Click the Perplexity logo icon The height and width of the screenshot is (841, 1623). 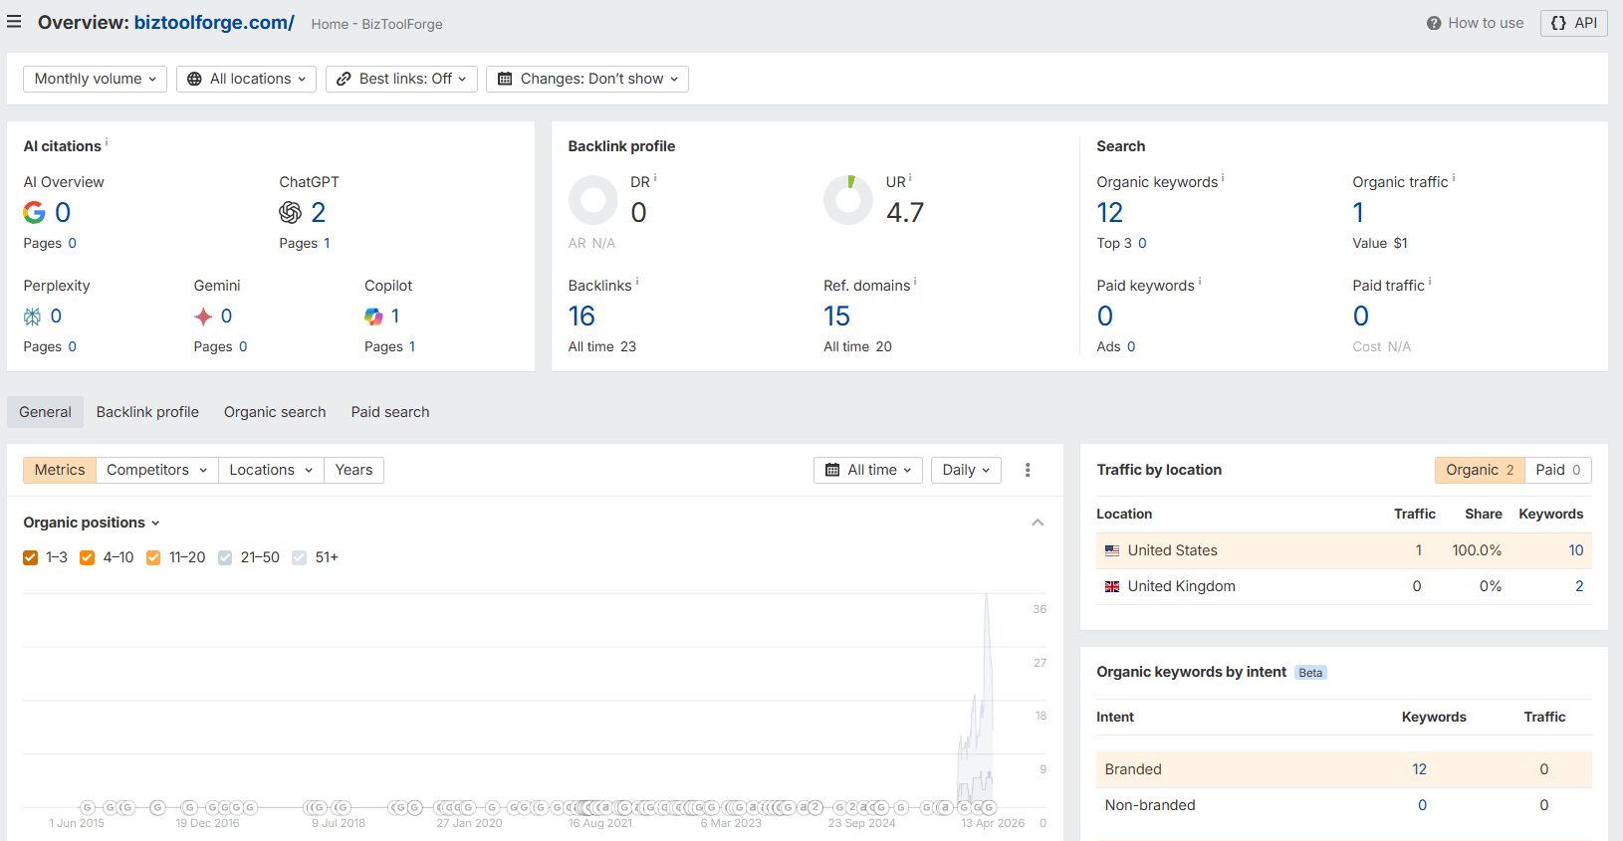33,316
